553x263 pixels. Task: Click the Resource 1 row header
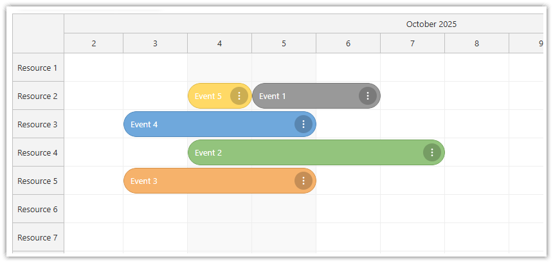37,68
